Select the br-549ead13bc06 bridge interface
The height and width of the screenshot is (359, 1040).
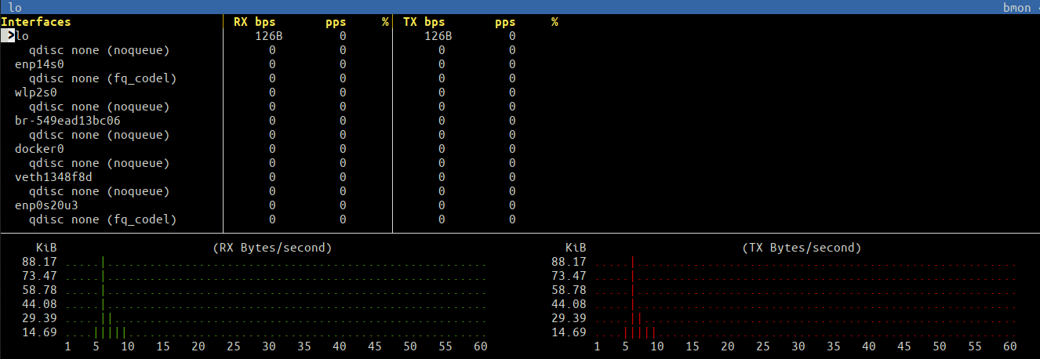pyautogui.click(x=67, y=121)
